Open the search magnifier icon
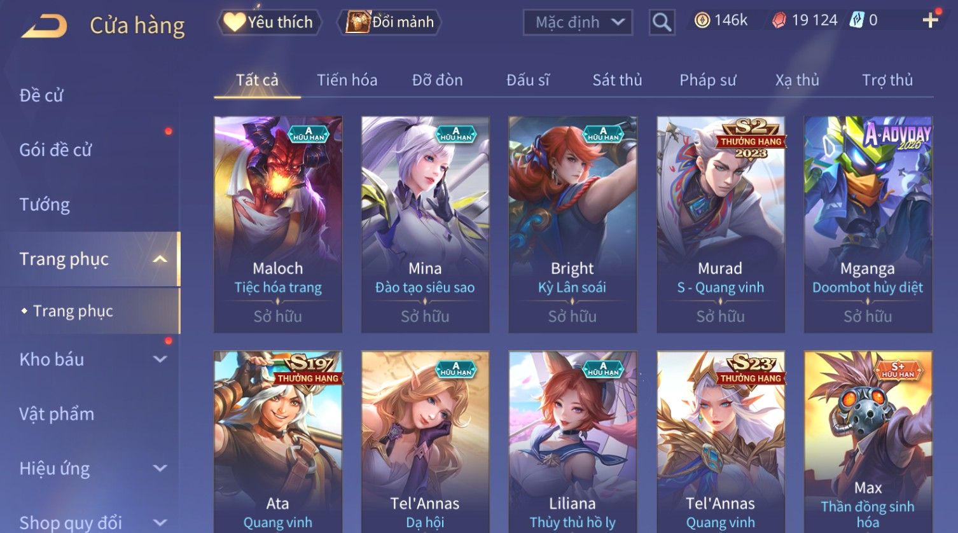This screenshot has height=533, width=958. pos(662,23)
